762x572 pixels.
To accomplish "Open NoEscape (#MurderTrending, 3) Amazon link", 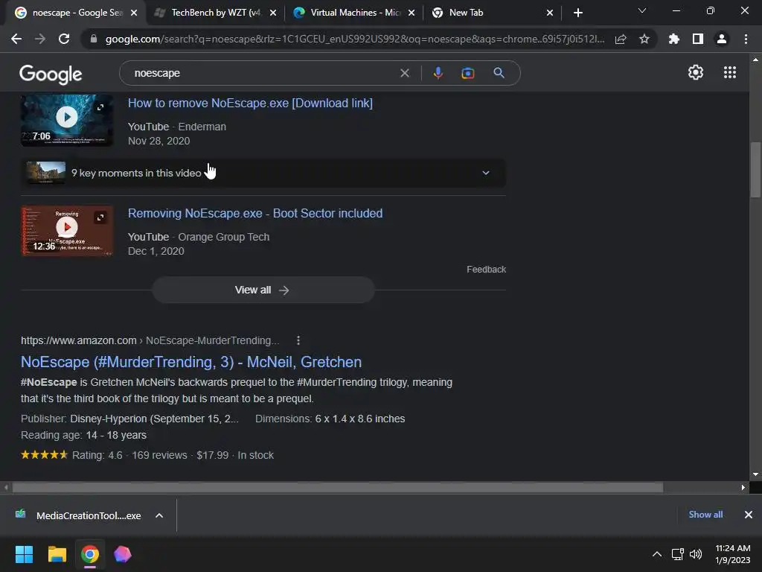I will coord(191,362).
